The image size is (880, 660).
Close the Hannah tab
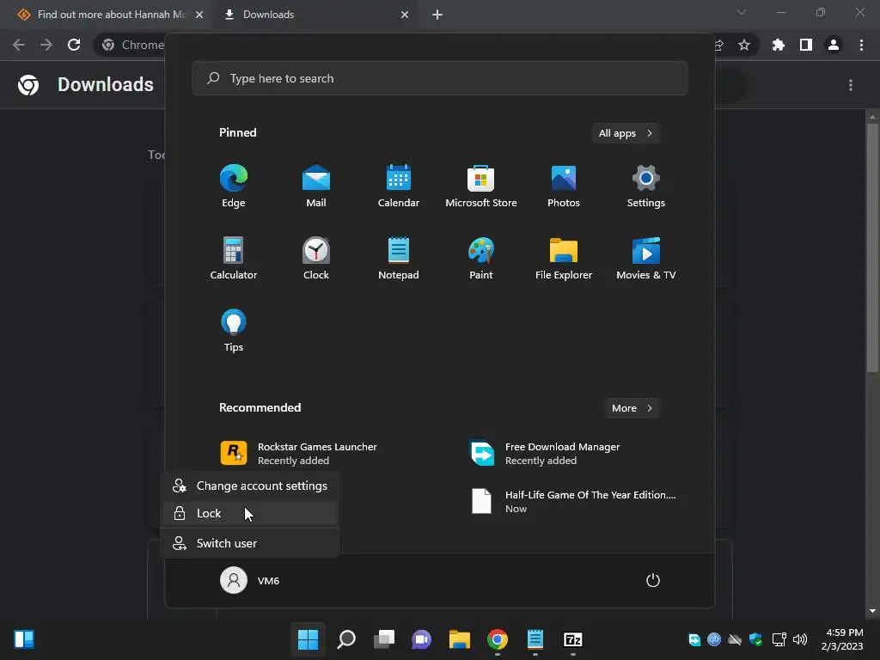click(199, 15)
